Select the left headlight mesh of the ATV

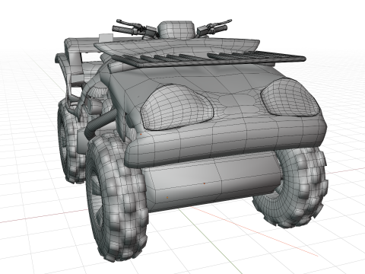coord(176,107)
